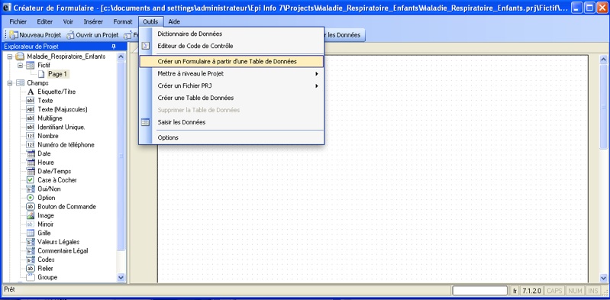
Task: Click the Groupe field icon
Action: tap(31, 277)
